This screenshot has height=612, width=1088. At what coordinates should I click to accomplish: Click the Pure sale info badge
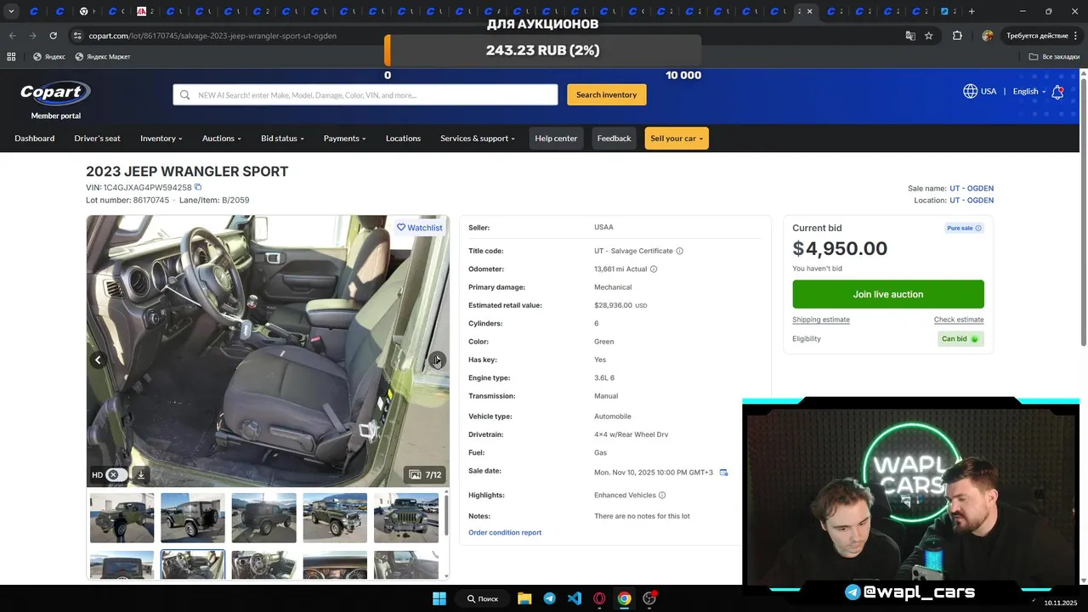coord(964,228)
